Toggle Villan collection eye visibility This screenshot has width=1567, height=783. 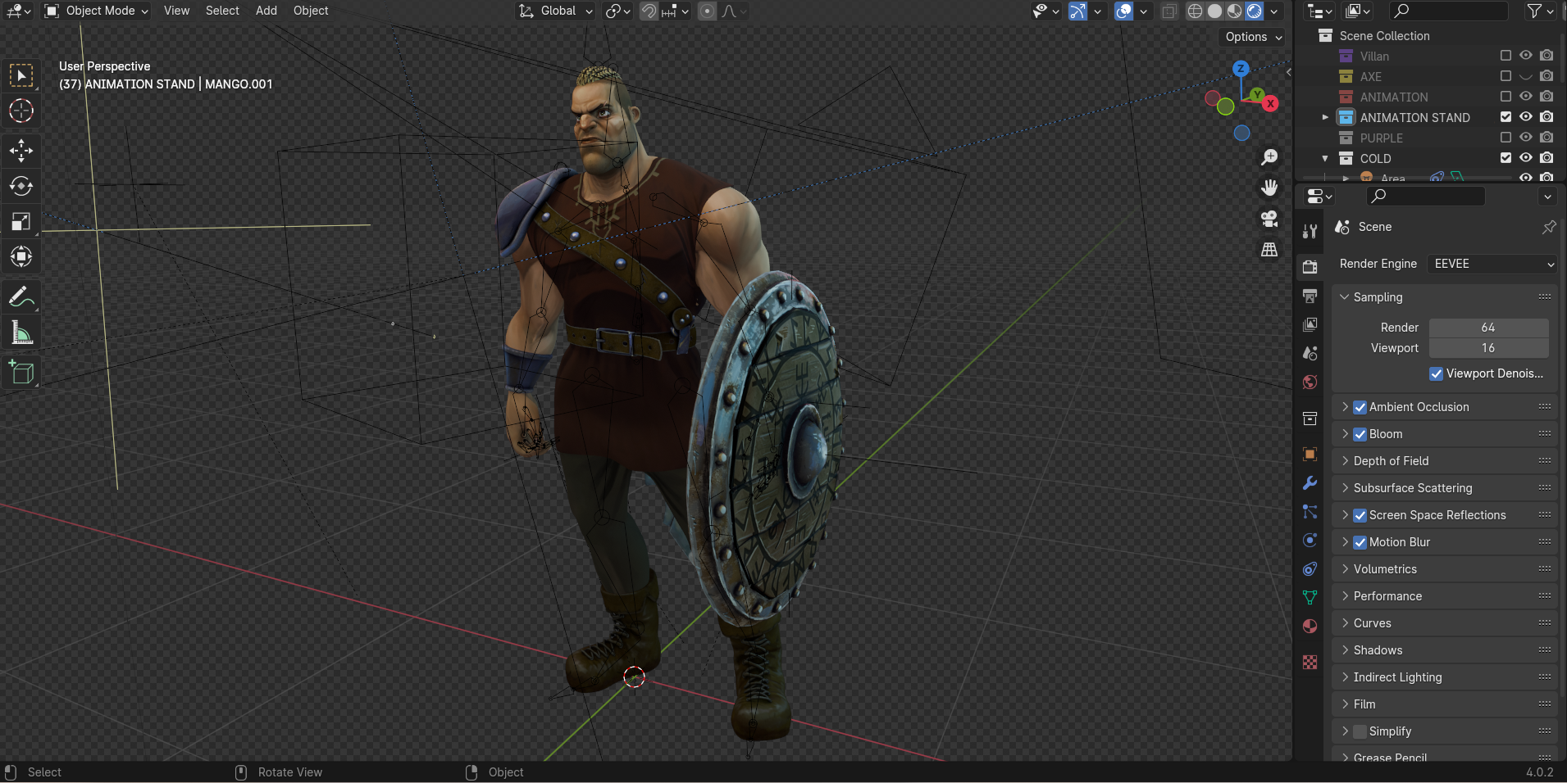[x=1526, y=56]
